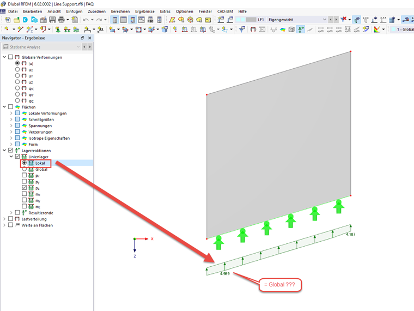The width and height of the screenshot is (414, 311).
Task: Open the LF1 Eigengewicht load case dropdown
Action: [325, 20]
